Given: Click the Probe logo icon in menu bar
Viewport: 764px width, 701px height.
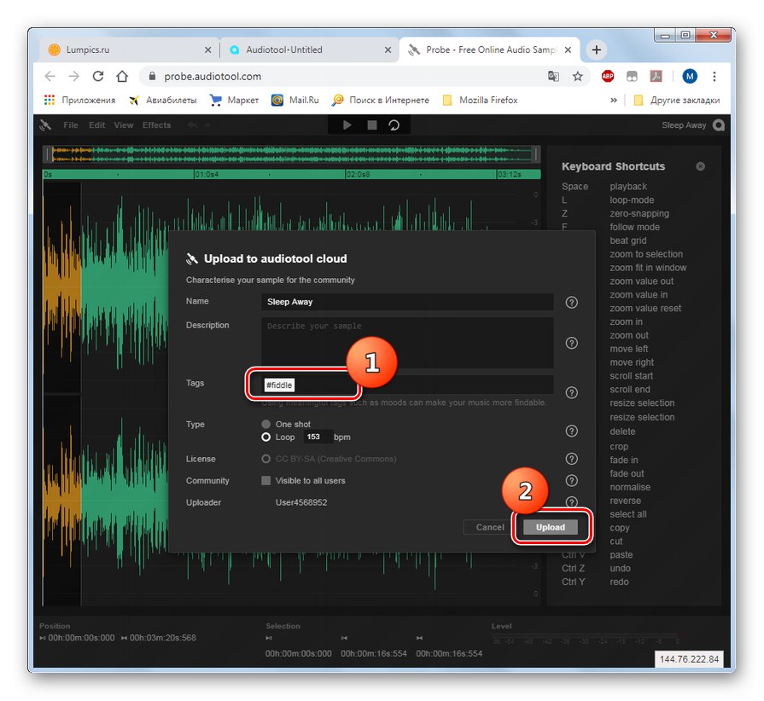Looking at the screenshot, I should point(45,125).
